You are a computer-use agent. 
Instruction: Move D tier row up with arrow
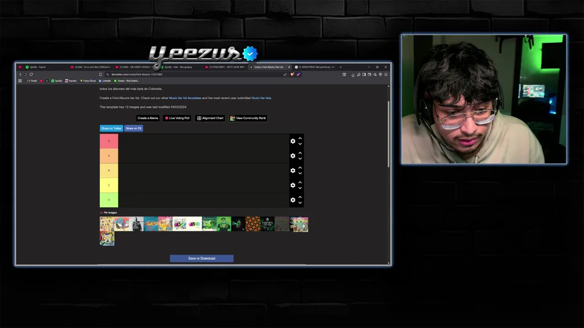pos(300,197)
